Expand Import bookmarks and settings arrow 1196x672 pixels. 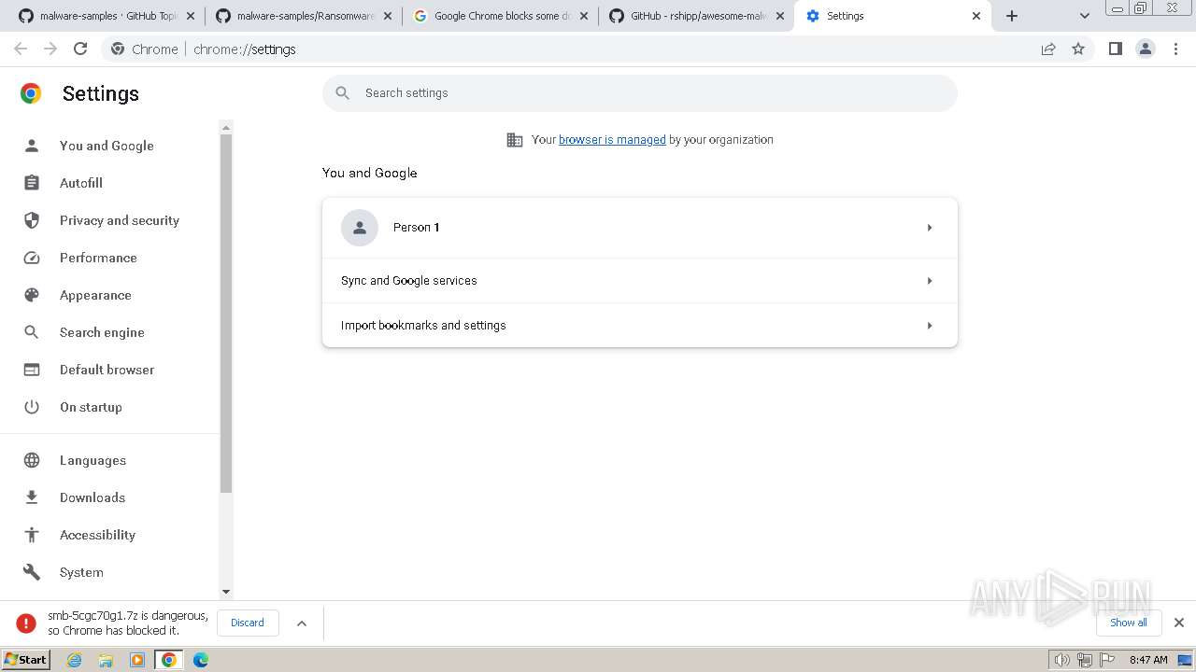point(930,326)
